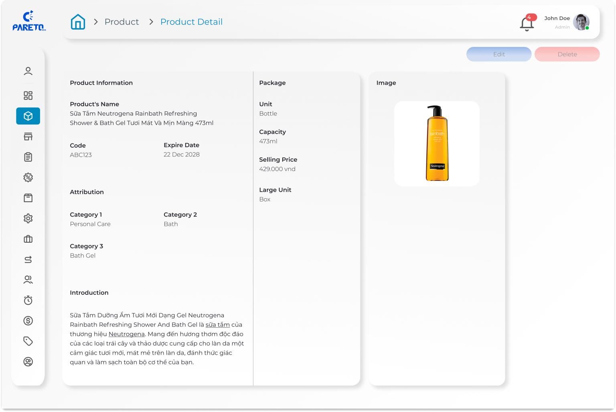Open the settings gear sidebar icon
Screen dimensions: 616x412
click(28, 218)
